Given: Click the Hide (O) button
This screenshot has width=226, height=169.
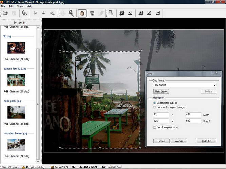Looking at the screenshot, I should [x=207, y=141].
